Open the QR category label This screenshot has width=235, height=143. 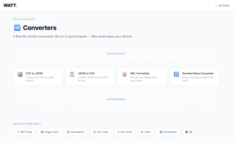click(x=191, y=132)
